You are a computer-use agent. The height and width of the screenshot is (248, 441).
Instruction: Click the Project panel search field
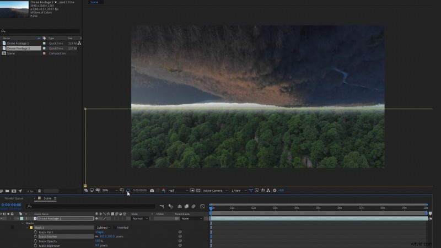[40, 31]
